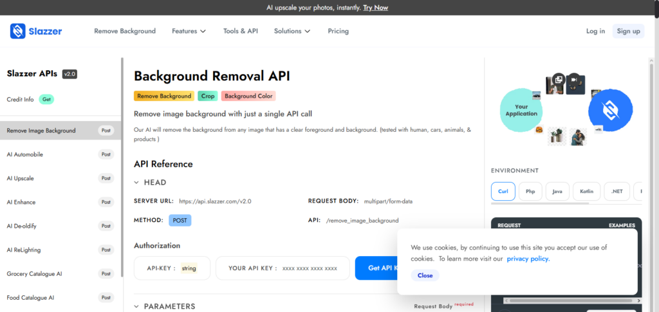Open AI ReLighting API entry
The image size is (659, 312).
click(60, 250)
